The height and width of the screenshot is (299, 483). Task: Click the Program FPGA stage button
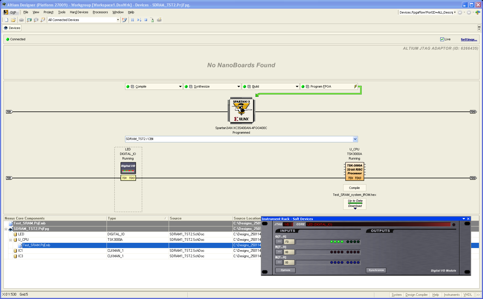click(329, 86)
